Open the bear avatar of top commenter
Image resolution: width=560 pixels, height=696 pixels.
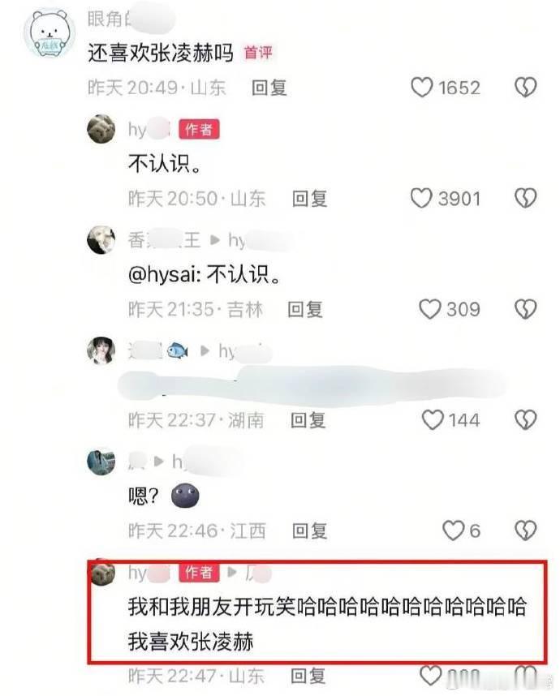point(49,34)
